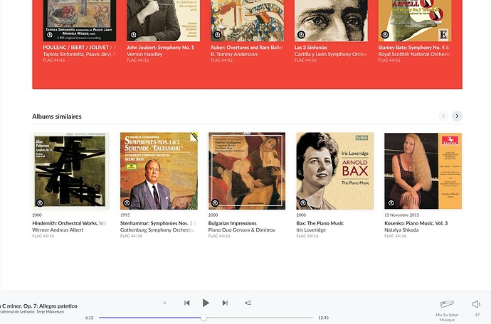Skip to the previous track
The height and width of the screenshot is (324, 491).
click(x=186, y=303)
